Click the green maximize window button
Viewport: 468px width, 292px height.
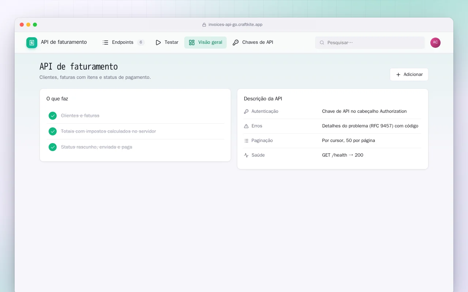coord(35,25)
